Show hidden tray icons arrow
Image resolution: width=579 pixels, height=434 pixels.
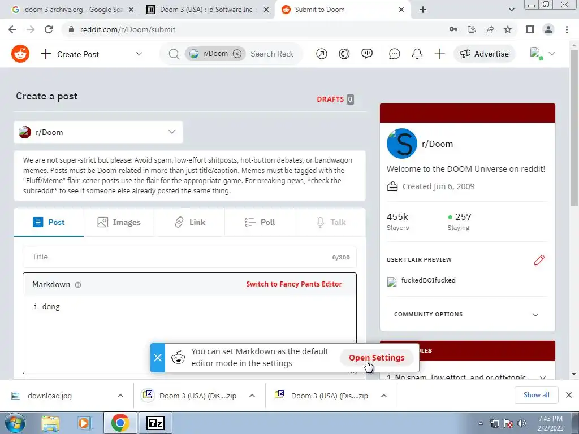(481, 423)
